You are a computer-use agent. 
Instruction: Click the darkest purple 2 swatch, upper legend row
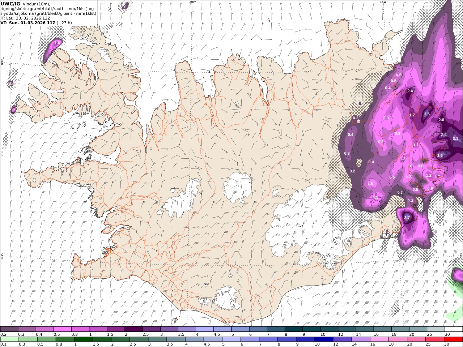pos(133,329)
